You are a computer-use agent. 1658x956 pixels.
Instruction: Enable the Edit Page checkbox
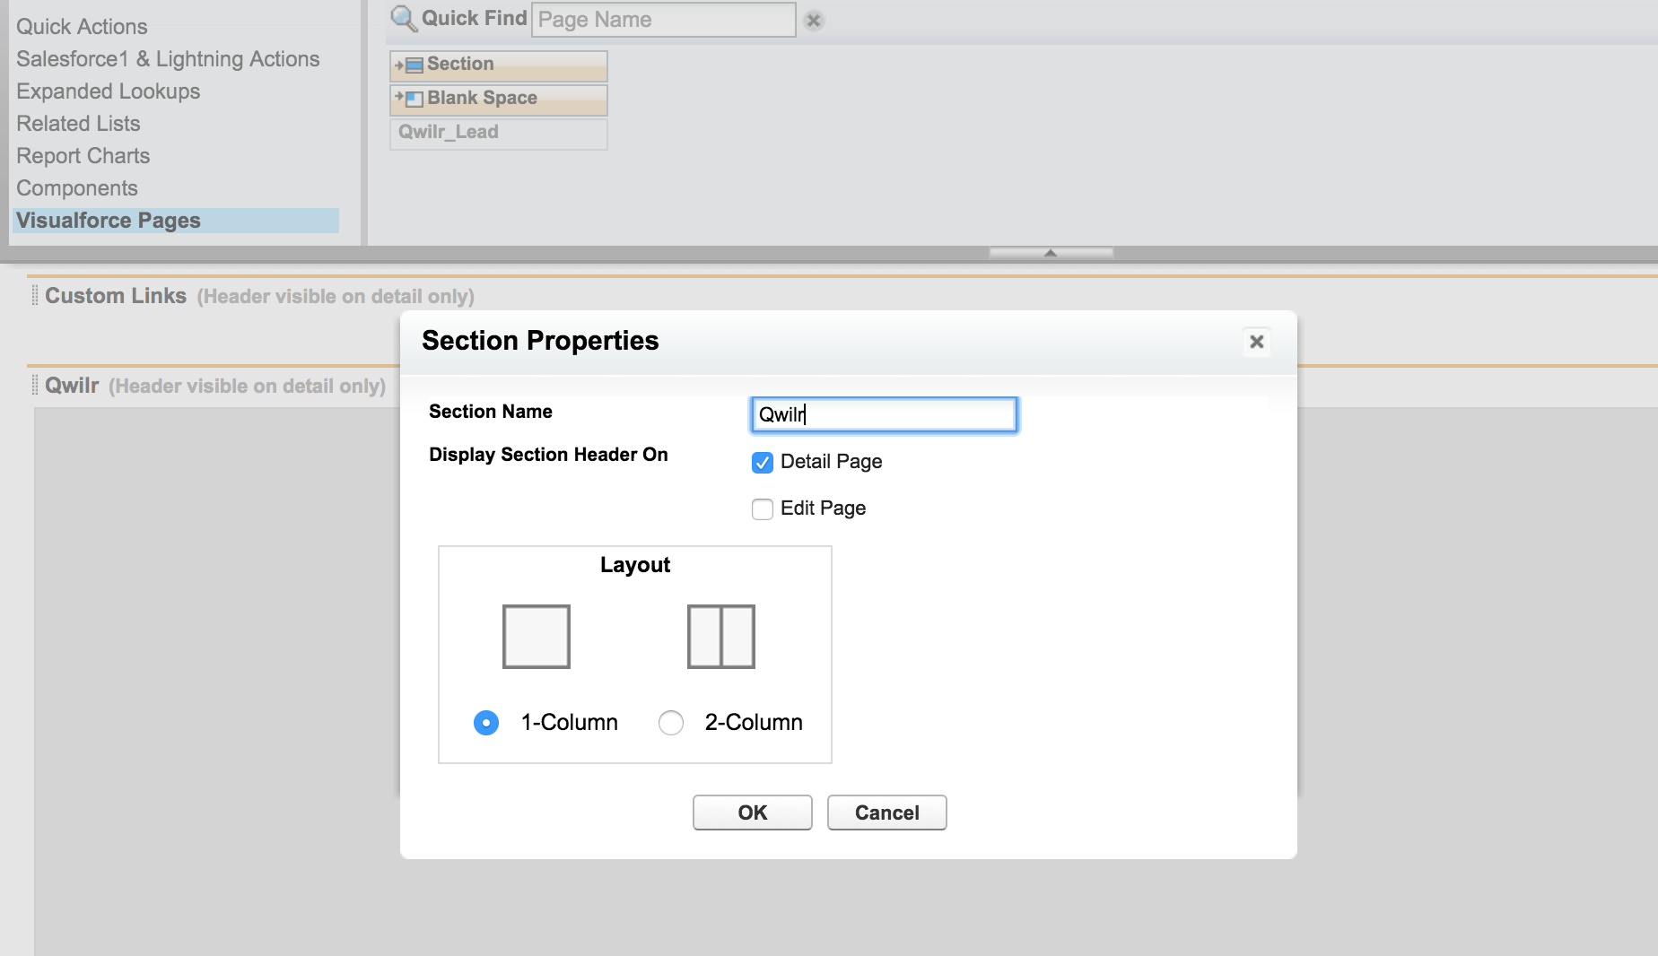763,509
